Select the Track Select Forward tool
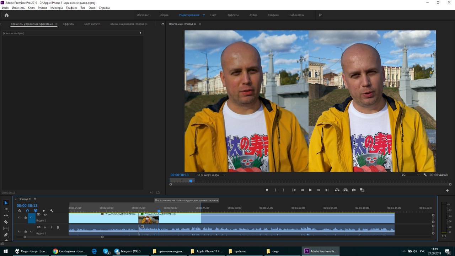Viewport: 455px width, 256px height. click(x=6, y=209)
